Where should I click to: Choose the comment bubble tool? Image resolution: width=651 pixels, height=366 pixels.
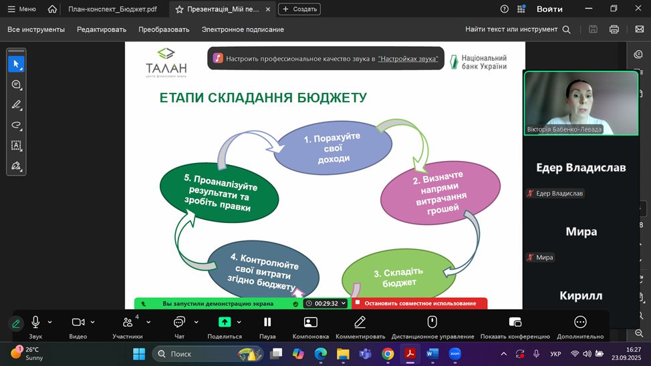click(x=16, y=85)
